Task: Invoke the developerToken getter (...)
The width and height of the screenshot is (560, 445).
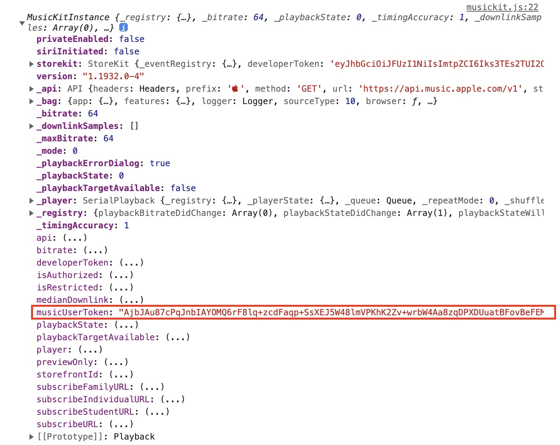Action: 131,262
